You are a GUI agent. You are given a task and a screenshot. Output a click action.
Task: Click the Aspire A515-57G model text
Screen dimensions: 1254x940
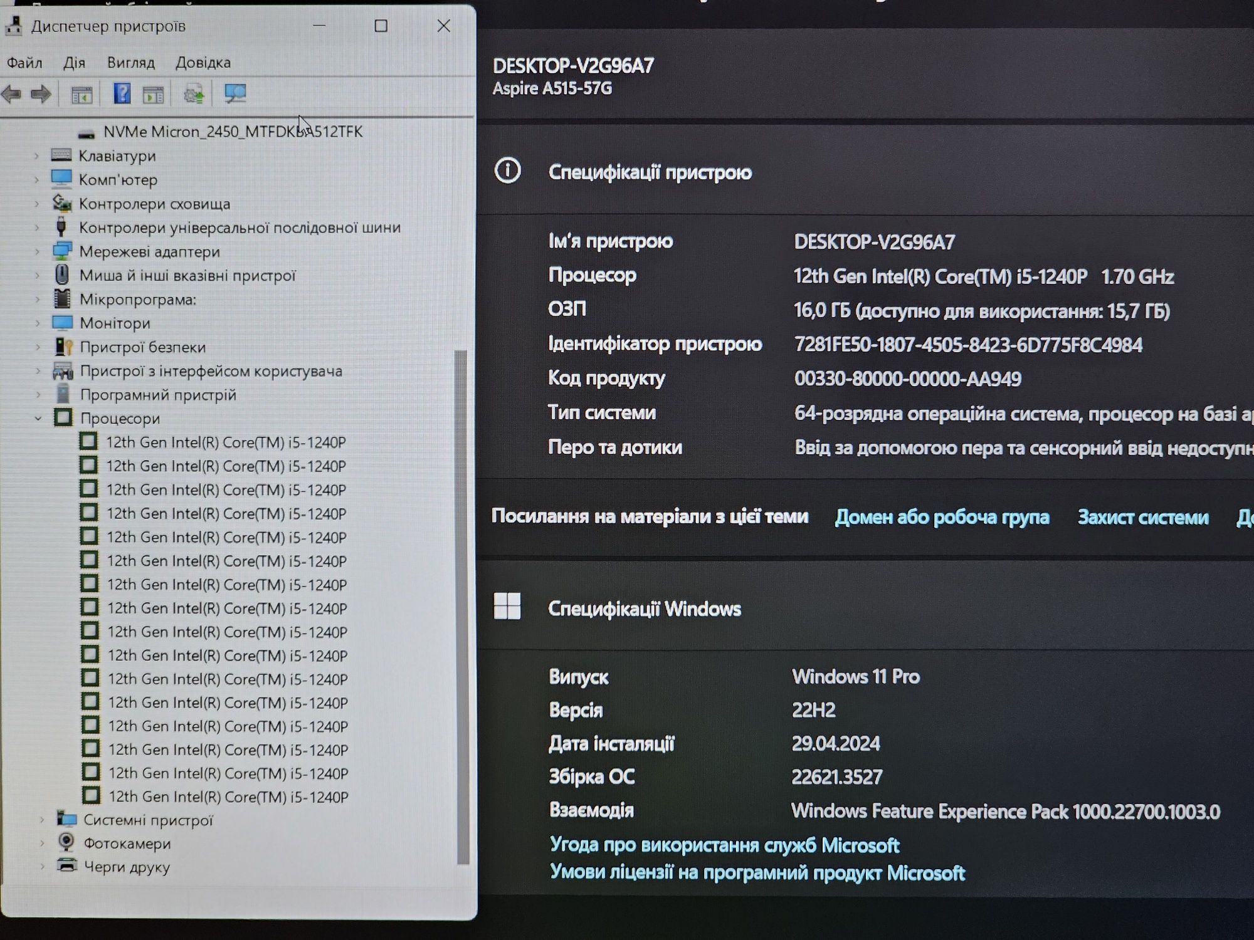[x=552, y=88]
